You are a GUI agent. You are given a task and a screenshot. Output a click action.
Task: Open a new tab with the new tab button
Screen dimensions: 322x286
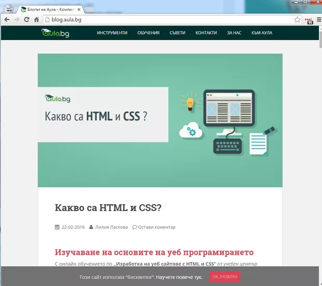[89, 9]
